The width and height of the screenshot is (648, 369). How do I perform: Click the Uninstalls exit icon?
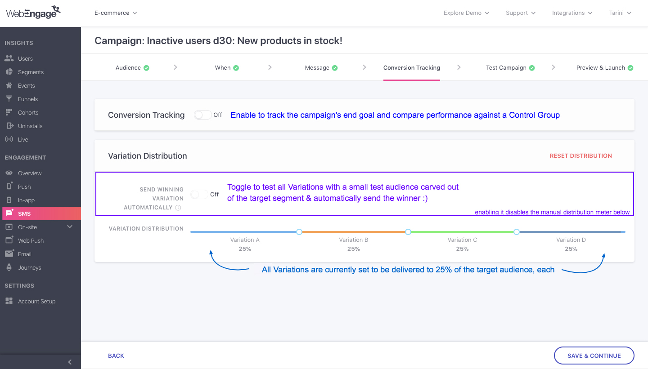click(x=9, y=126)
